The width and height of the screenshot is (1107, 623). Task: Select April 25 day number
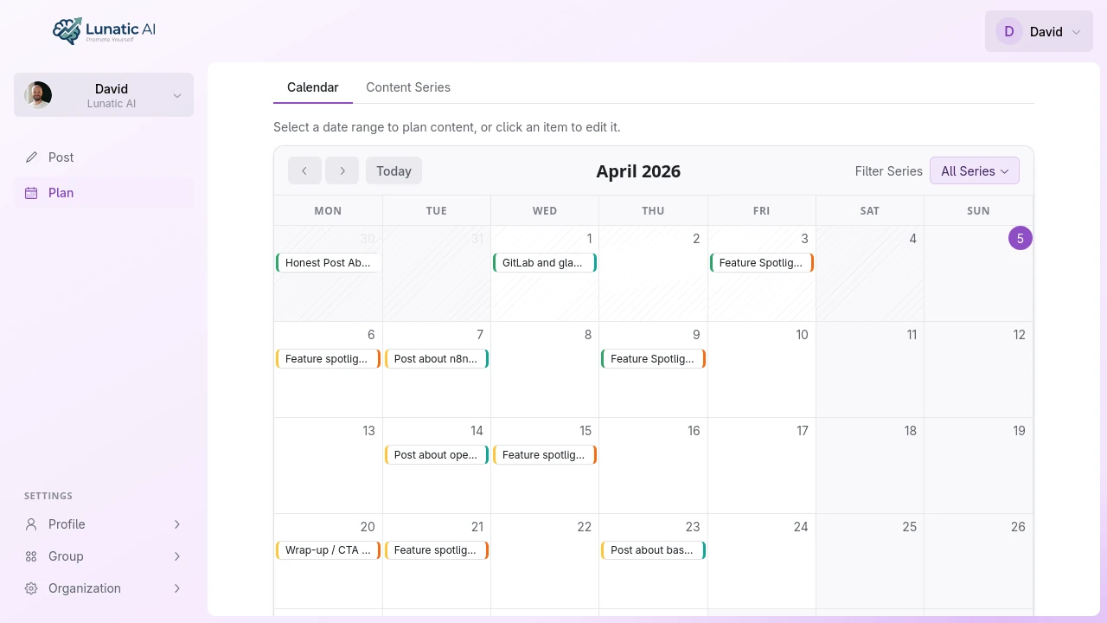click(910, 527)
